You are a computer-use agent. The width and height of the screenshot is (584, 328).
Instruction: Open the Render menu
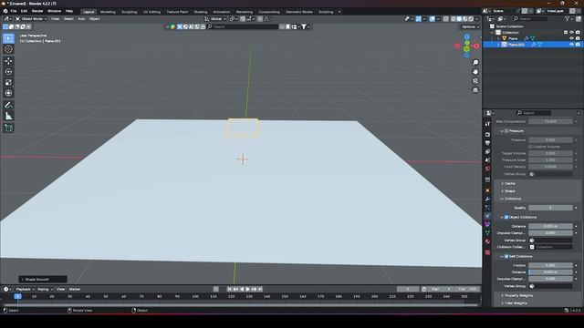coord(37,12)
